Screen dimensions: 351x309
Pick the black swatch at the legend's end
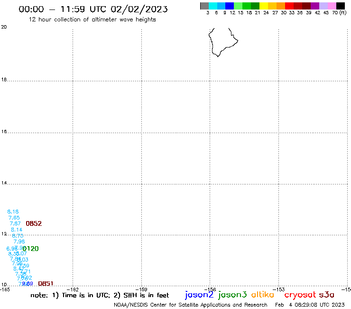coord(340,6)
